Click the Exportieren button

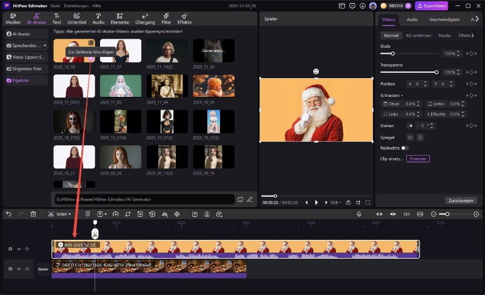click(432, 6)
